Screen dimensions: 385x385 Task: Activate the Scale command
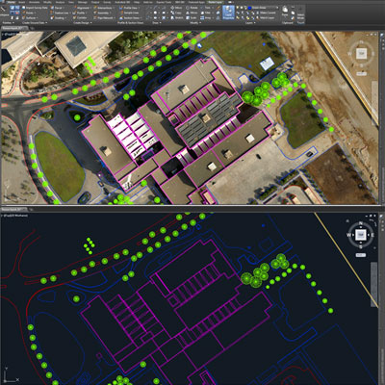tap(192, 18)
